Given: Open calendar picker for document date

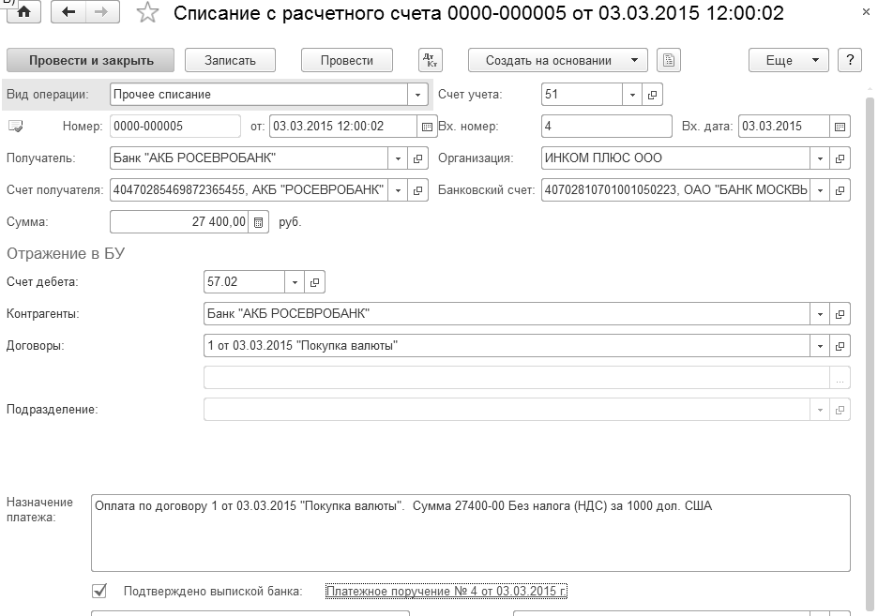Looking at the screenshot, I should click(427, 127).
